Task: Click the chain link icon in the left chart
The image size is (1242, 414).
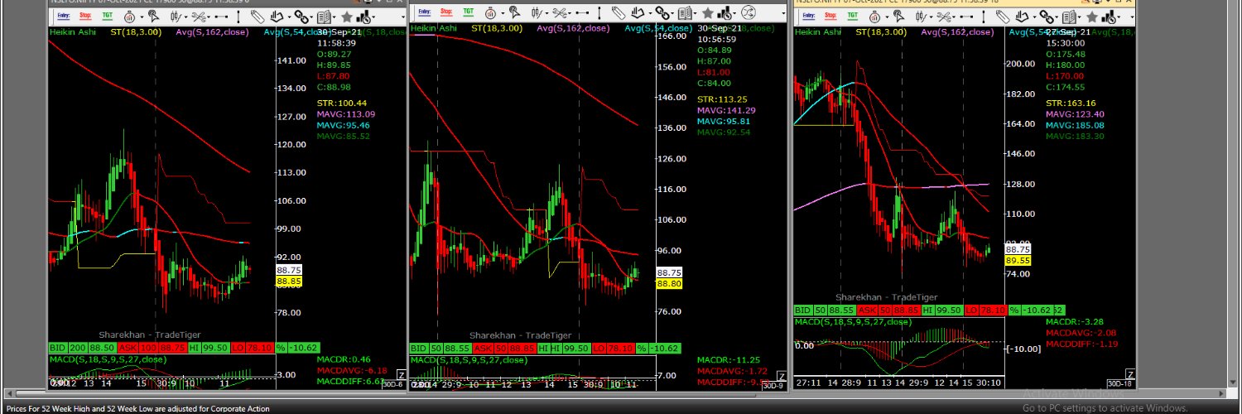Action: pyautogui.click(x=301, y=17)
